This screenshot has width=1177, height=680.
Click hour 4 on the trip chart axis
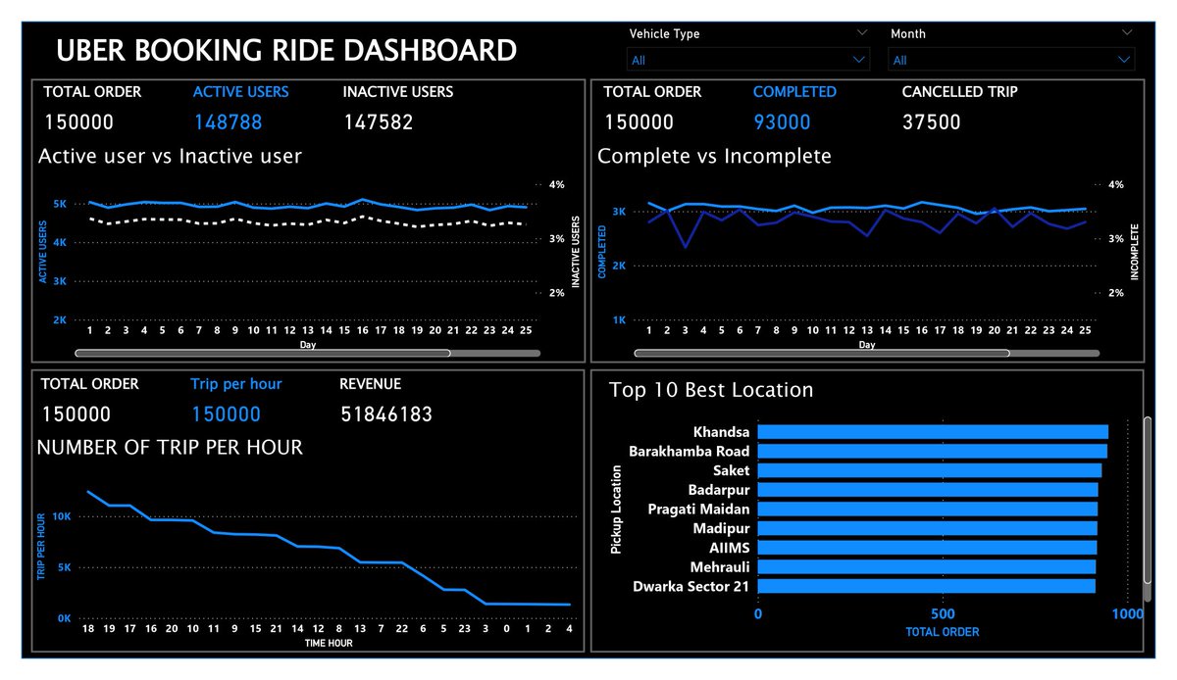(569, 630)
